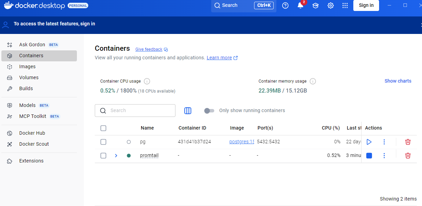Open Extensions in sidebar

(39, 161)
